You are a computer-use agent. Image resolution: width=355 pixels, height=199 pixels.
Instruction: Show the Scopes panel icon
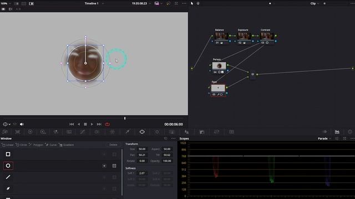click(x=337, y=132)
